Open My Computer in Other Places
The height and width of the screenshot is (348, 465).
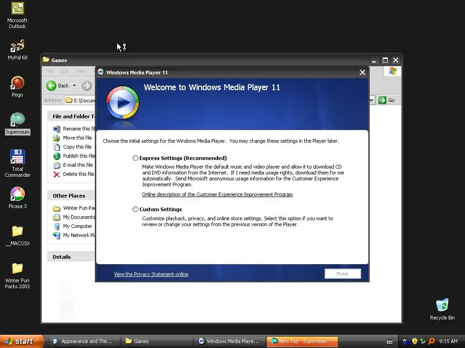click(x=73, y=226)
